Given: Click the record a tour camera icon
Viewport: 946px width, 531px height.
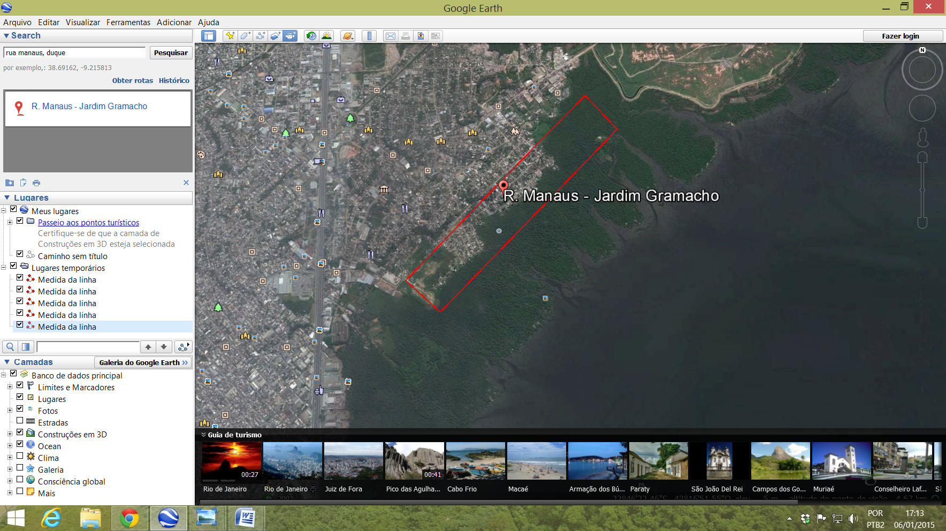Looking at the screenshot, I should tap(290, 36).
